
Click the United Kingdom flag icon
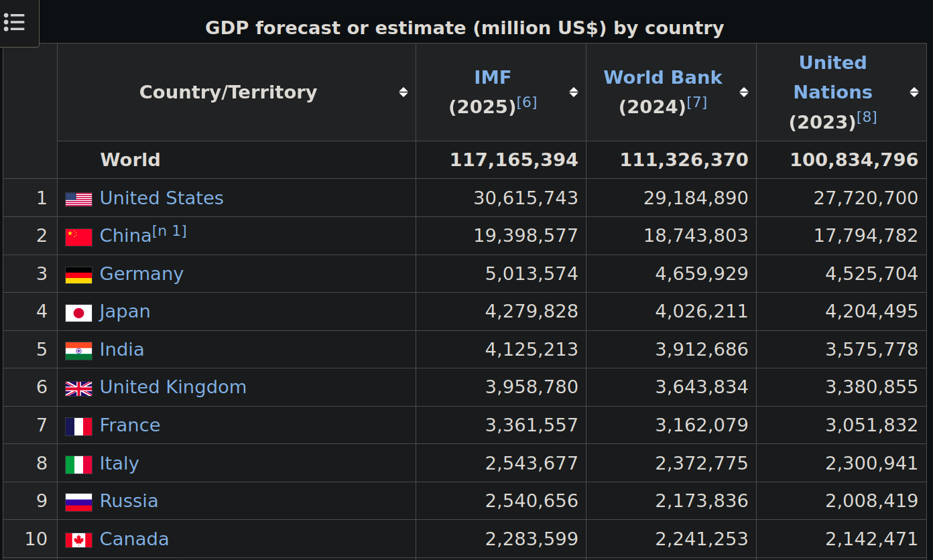click(78, 389)
